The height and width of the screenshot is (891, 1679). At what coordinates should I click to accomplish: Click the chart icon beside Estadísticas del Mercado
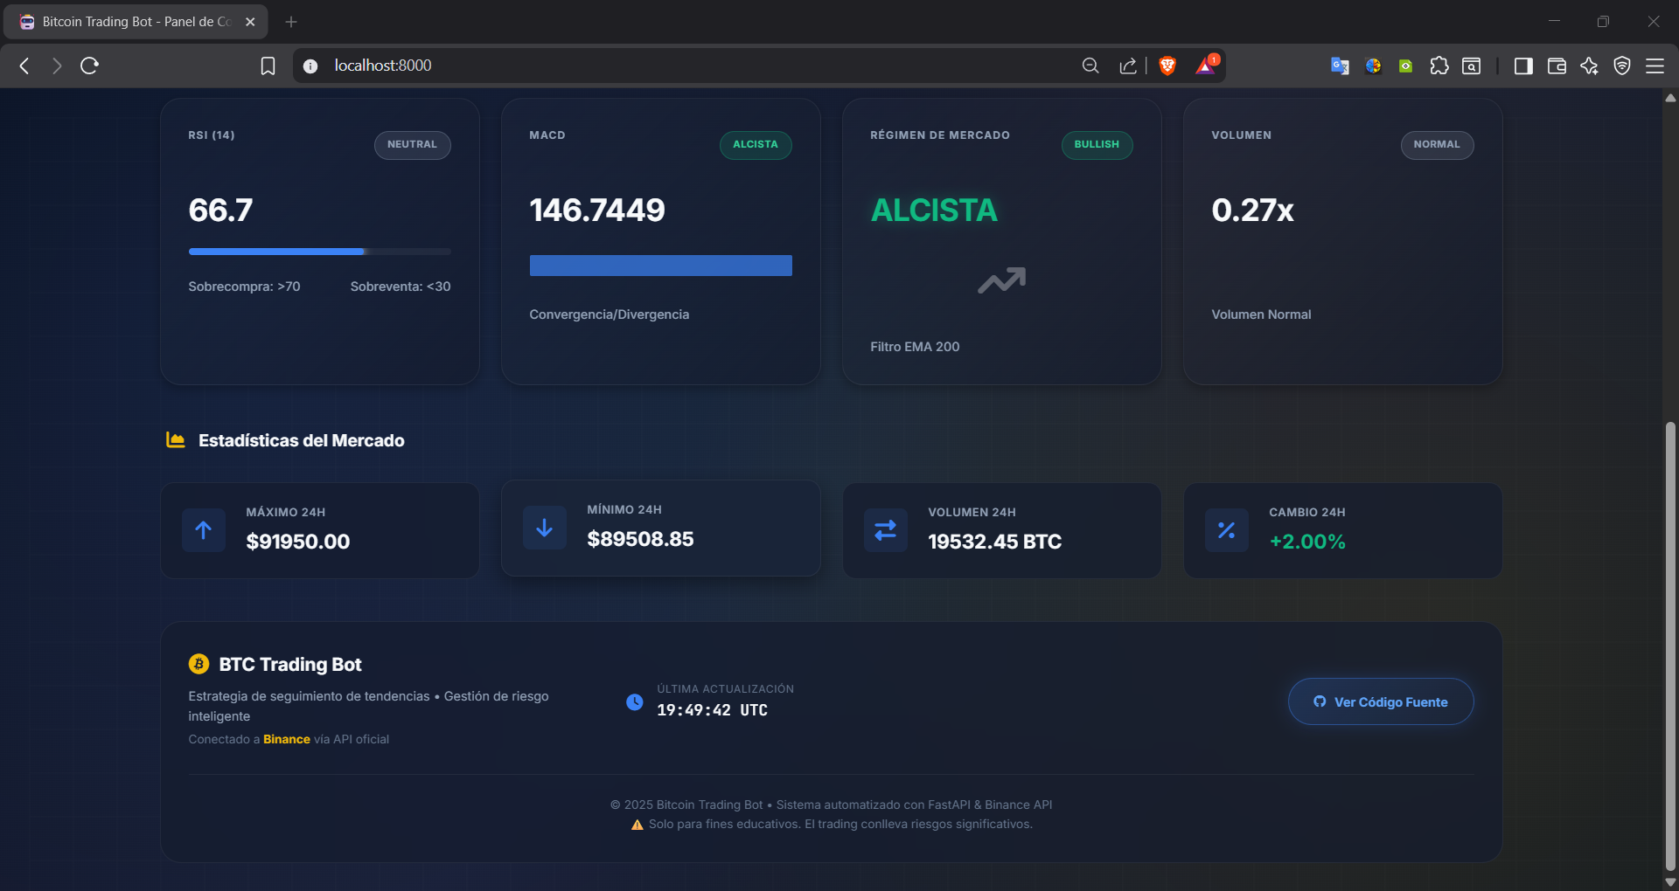[176, 440]
